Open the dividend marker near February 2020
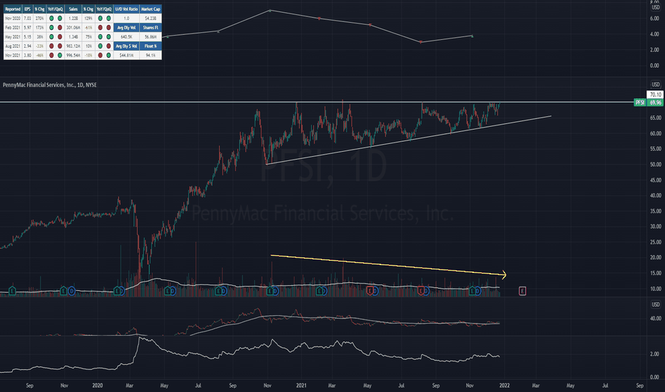This screenshot has height=392, width=665. click(x=122, y=291)
